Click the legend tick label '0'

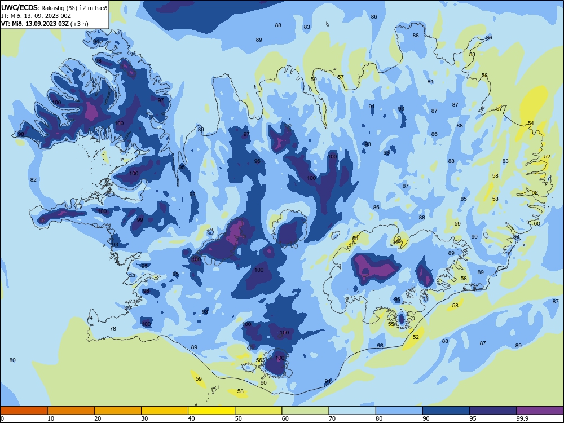pyautogui.click(x=2, y=418)
